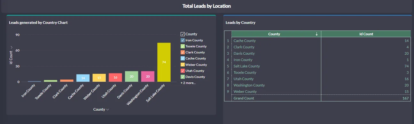Click the Grand Count row label
The image size is (414, 124).
[244, 98]
